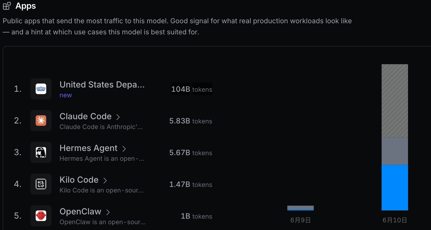The height and width of the screenshot is (230, 431).
Task: Click the Kilo Code logo icon
Action: click(41, 184)
